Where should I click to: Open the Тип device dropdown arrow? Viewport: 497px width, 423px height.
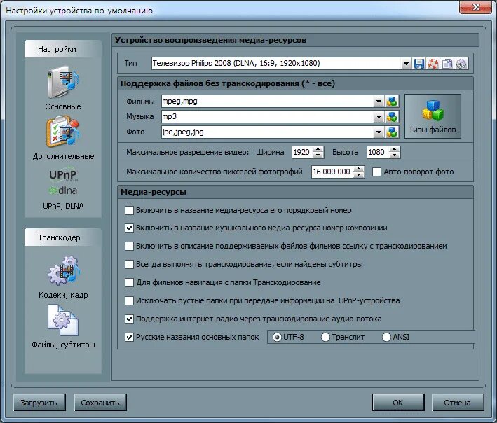pos(406,64)
